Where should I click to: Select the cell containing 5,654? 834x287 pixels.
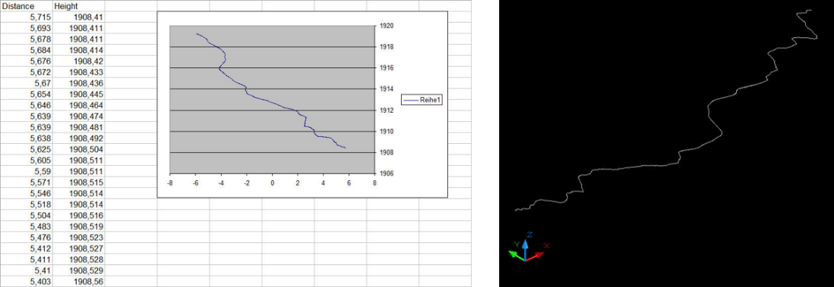click(x=27, y=94)
